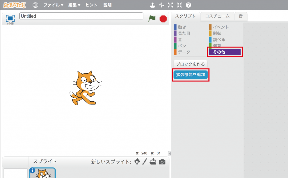Select the duplicate stamp tool
The height and width of the screenshot is (178, 288).
tap(152, 5)
